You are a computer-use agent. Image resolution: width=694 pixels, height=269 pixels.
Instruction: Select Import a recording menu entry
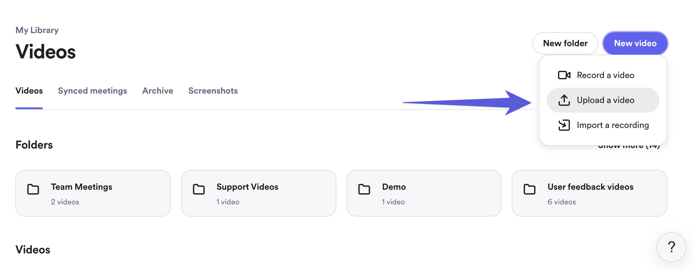(x=612, y=125)
